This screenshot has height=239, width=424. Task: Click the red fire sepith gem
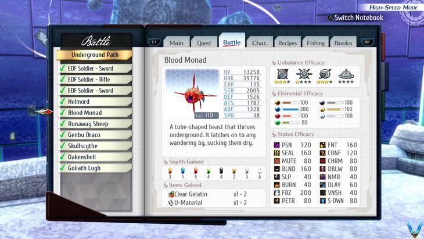pyautogui.click(x=196, y=171)
